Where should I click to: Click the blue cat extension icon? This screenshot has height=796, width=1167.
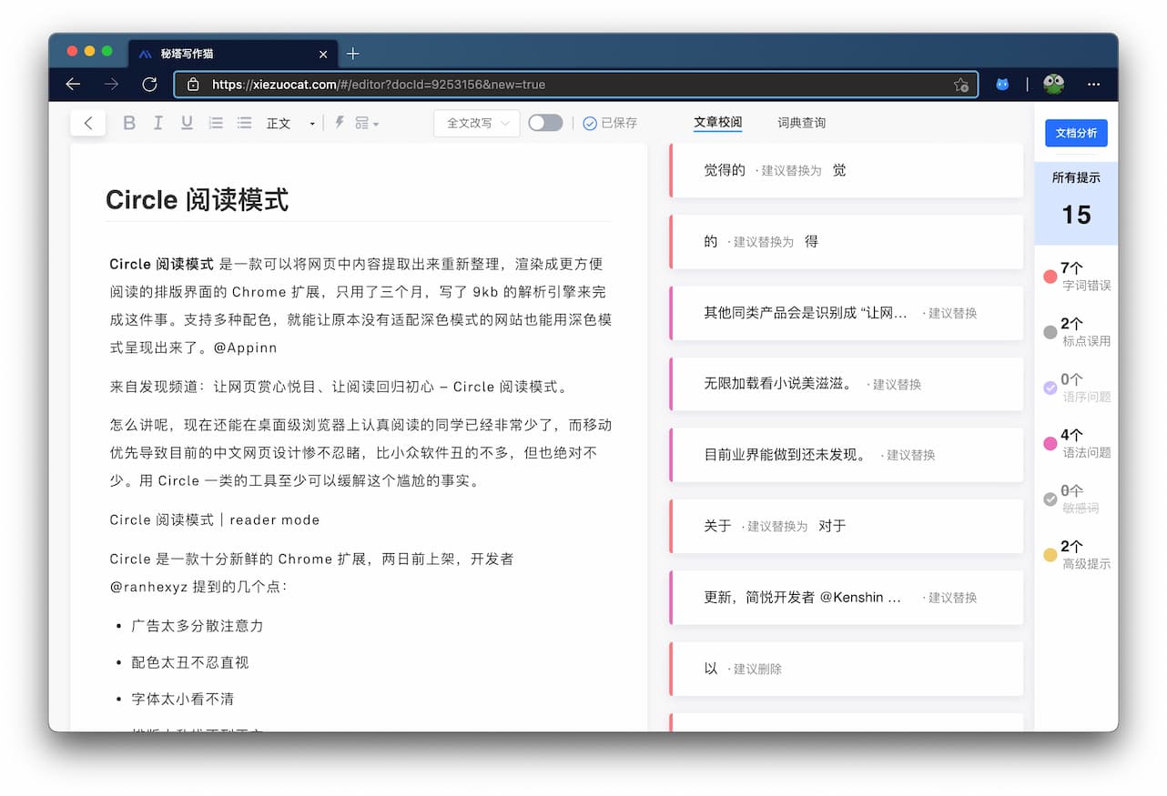point(1002,85)
